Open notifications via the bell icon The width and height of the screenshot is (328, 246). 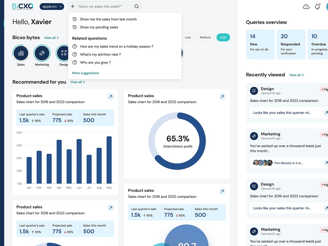[318, 6]
